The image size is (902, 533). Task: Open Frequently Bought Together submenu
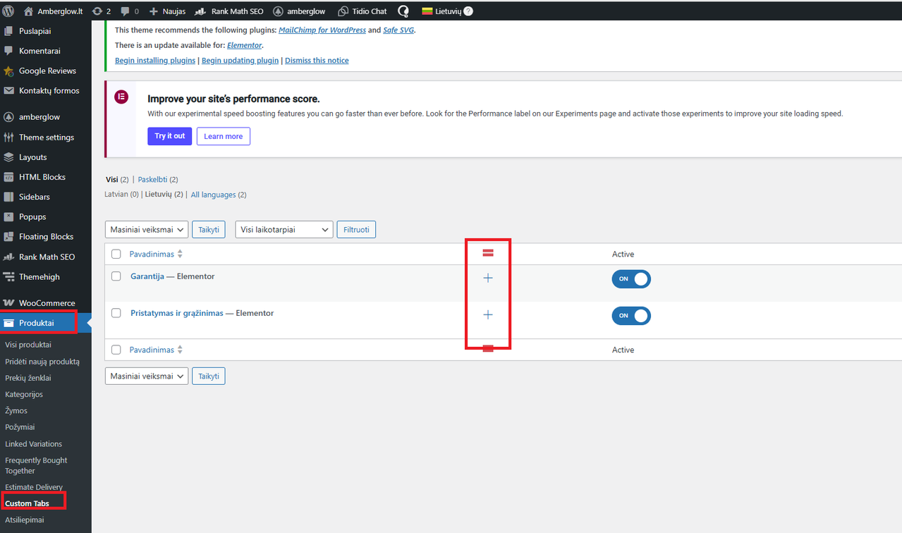36,465
